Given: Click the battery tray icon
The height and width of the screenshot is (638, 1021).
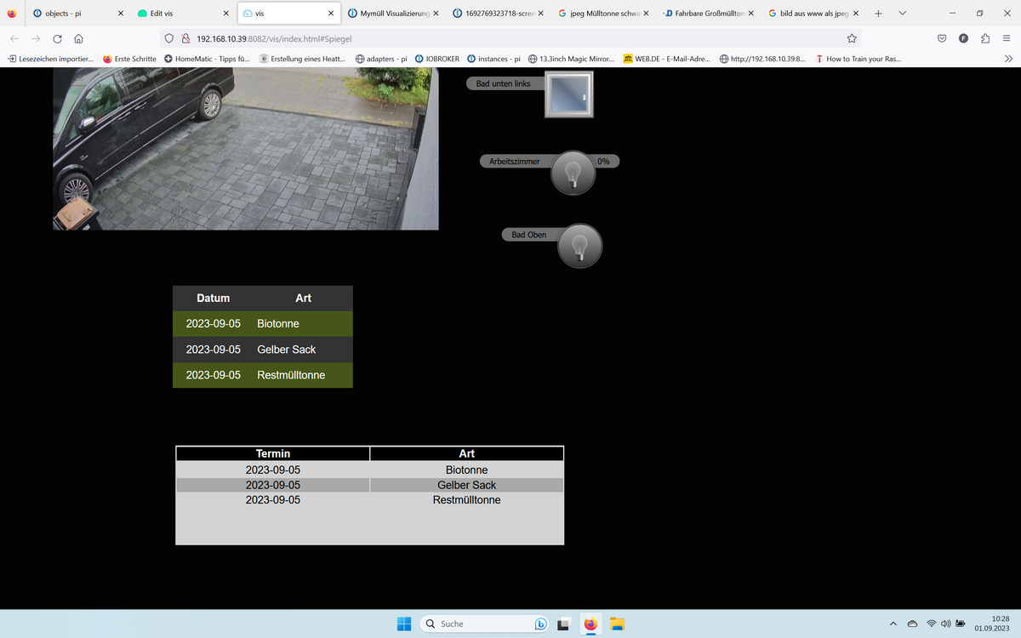Looking at the screenshot, I should (960, 624).
